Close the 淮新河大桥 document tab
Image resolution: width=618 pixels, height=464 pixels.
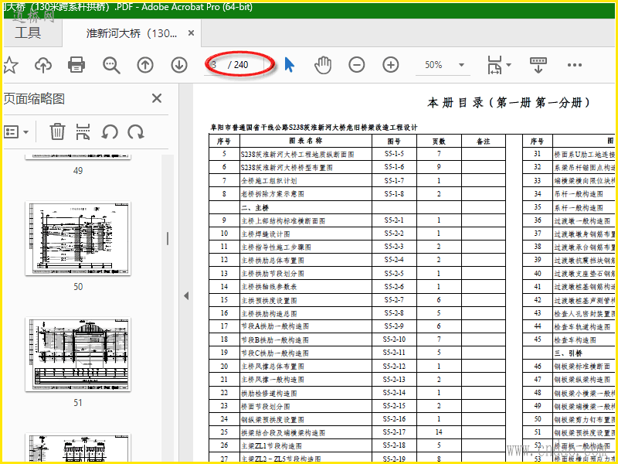tap(191, 33)
